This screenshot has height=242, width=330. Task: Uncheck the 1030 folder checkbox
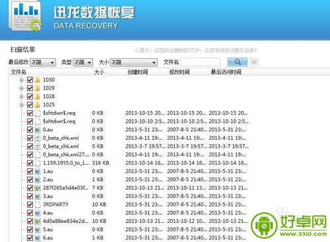pyautogui.click(x=30, y=80)
